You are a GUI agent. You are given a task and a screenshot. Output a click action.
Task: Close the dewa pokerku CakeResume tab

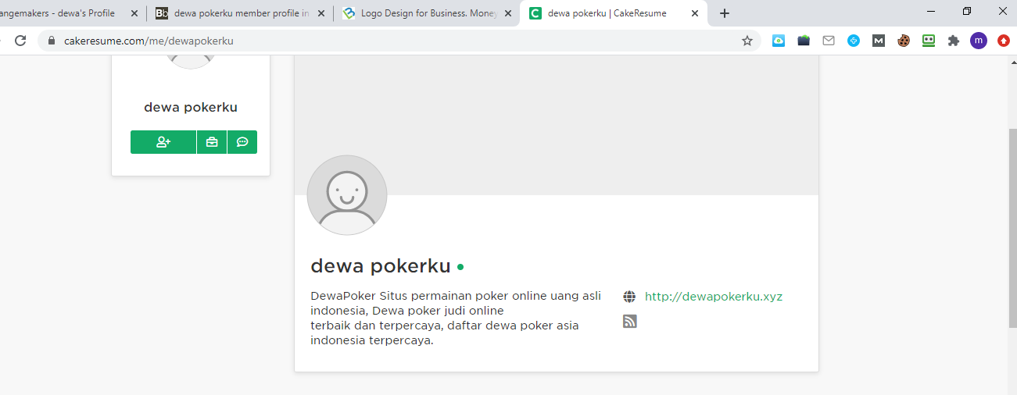point(695,13)
